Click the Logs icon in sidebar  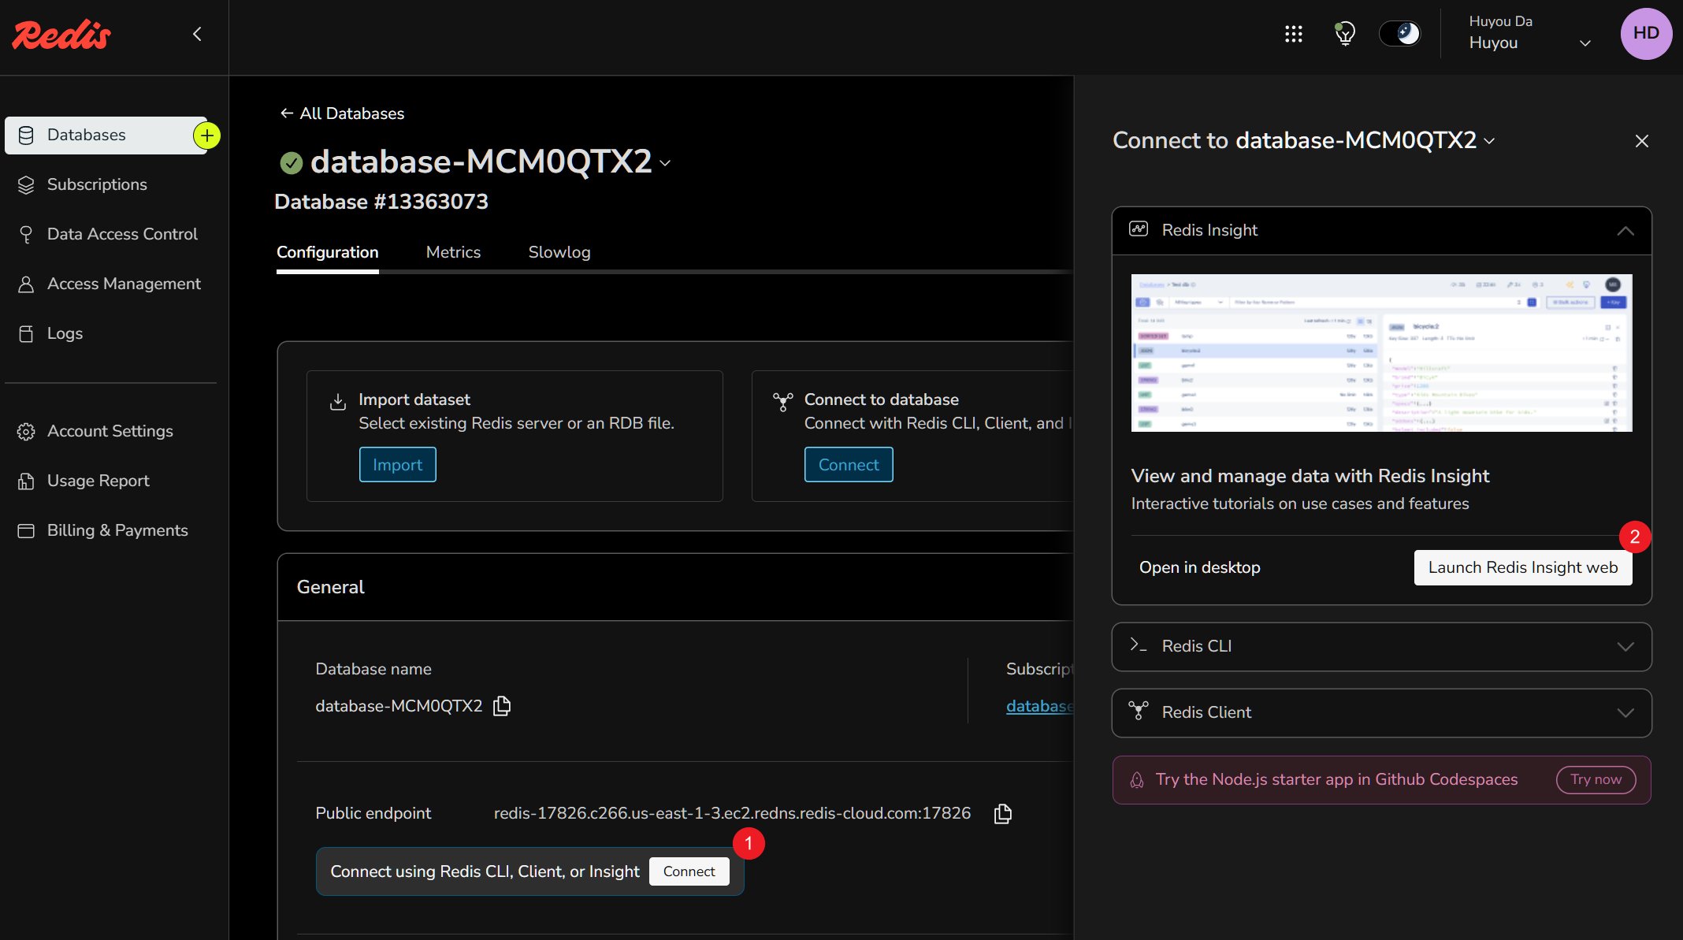(x=26, y=334)
